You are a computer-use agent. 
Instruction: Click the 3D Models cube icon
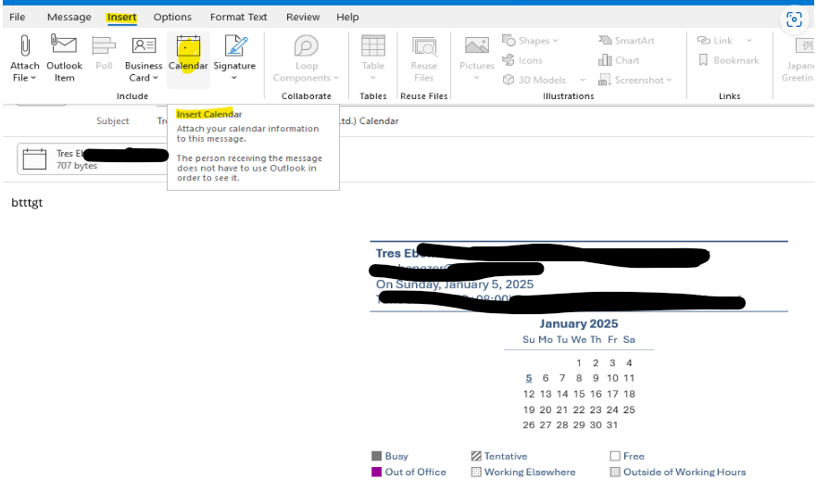click(509, 80)
